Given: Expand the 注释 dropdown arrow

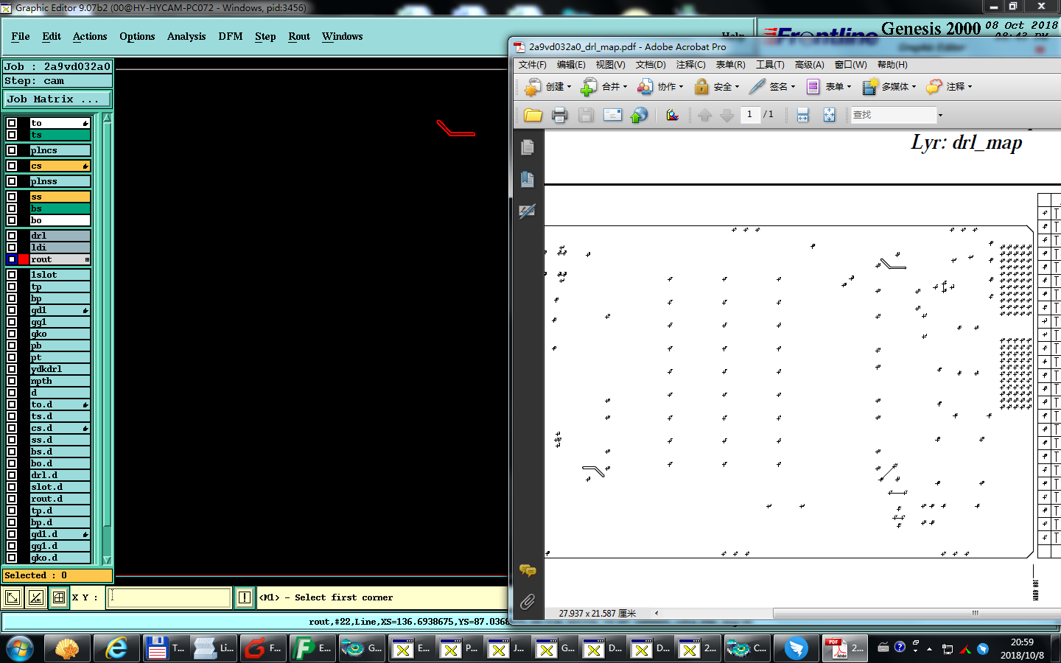Looking at the screenshot, I should [x=970, y=87].
